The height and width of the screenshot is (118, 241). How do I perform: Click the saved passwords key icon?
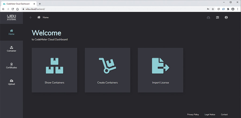(x=208, y=9)
